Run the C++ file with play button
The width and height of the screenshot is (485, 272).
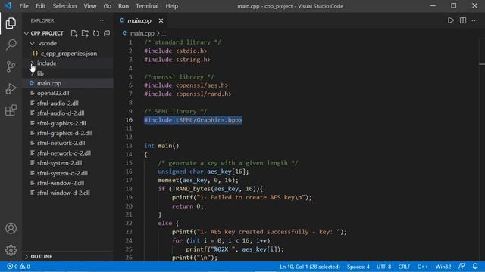451,20
